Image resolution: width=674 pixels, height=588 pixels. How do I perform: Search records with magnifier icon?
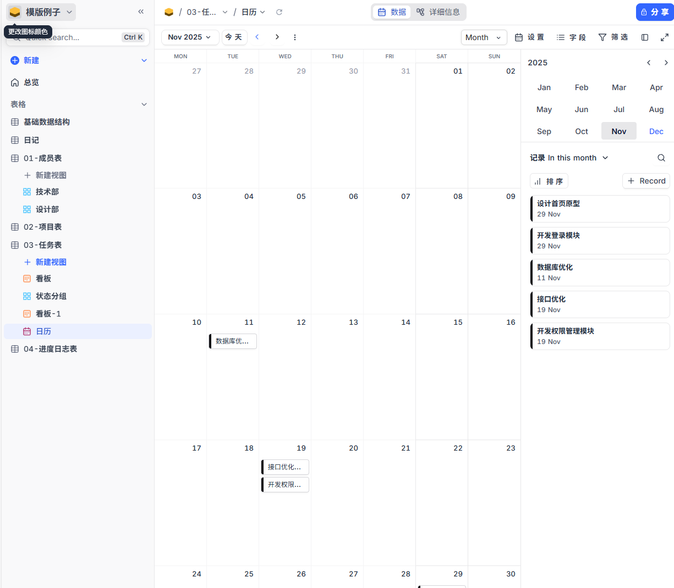coord(661,158)
